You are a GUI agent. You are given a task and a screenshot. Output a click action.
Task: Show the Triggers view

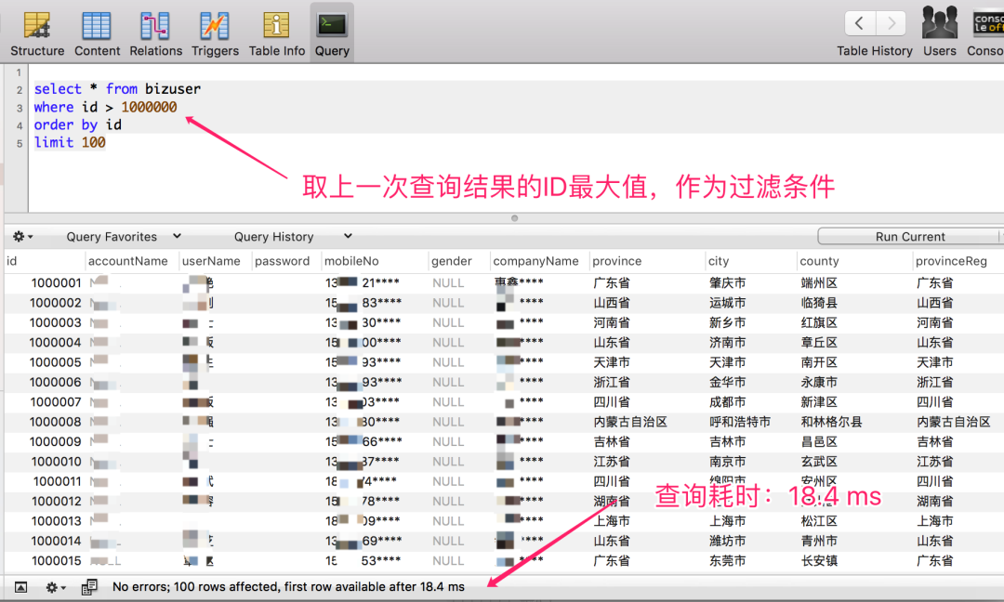point(215,33)
